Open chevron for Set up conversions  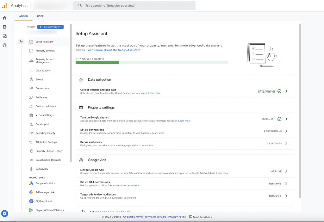click(286, 131)
